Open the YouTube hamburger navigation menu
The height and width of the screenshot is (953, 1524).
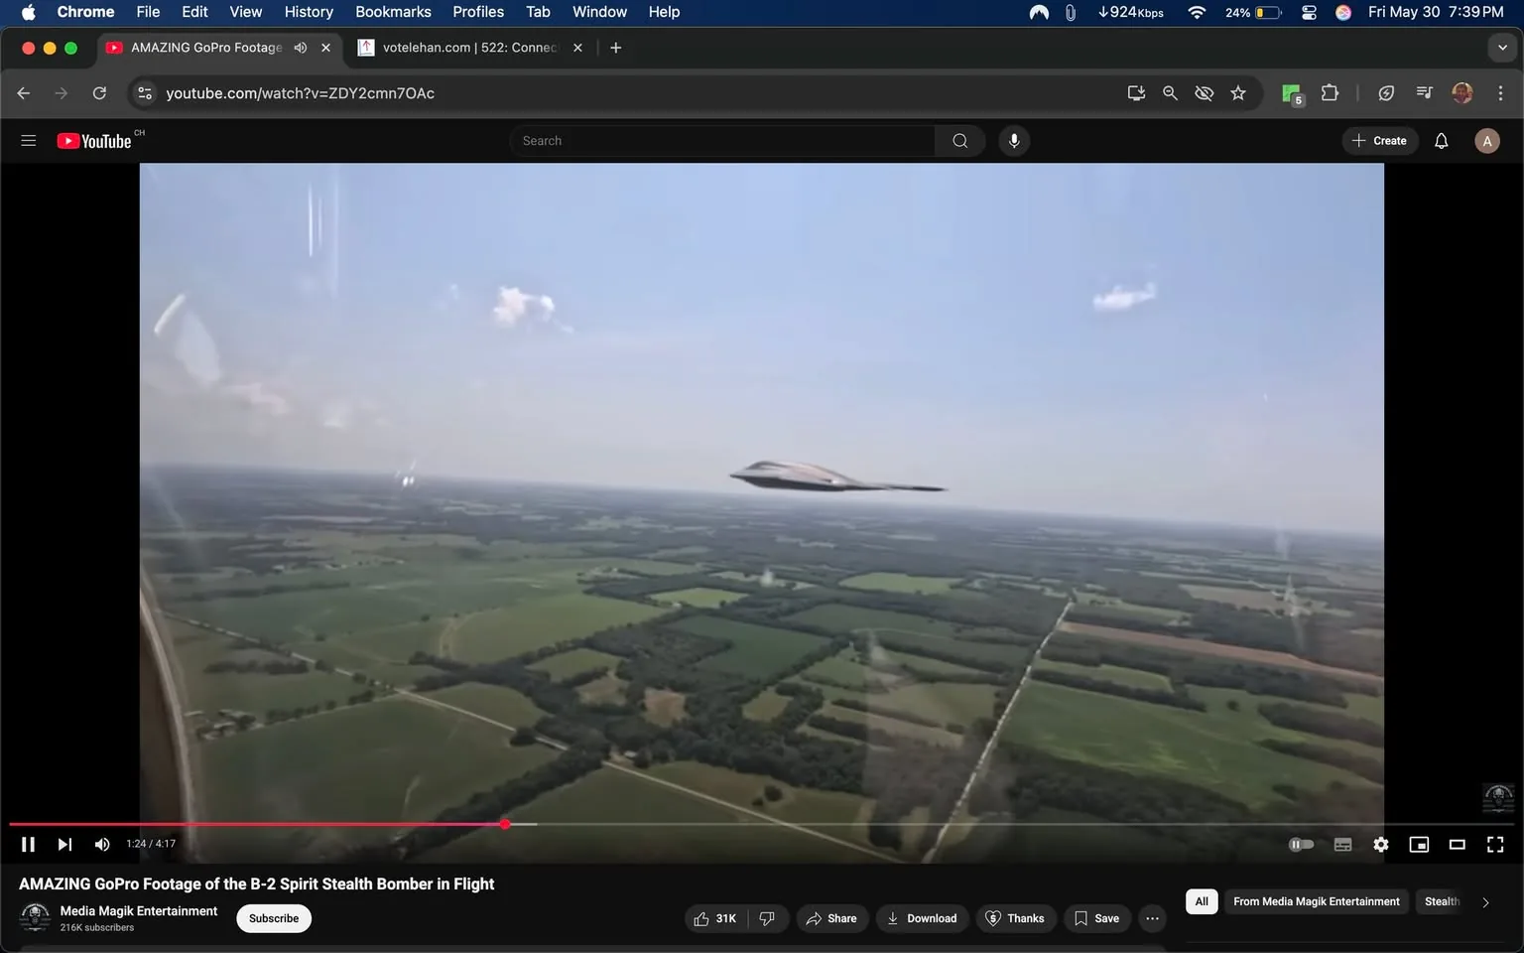point(28,140)
